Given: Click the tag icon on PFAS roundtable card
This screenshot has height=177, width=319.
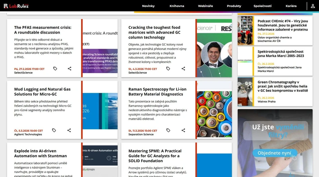Looking at the screenshot, I should (55, 69).
